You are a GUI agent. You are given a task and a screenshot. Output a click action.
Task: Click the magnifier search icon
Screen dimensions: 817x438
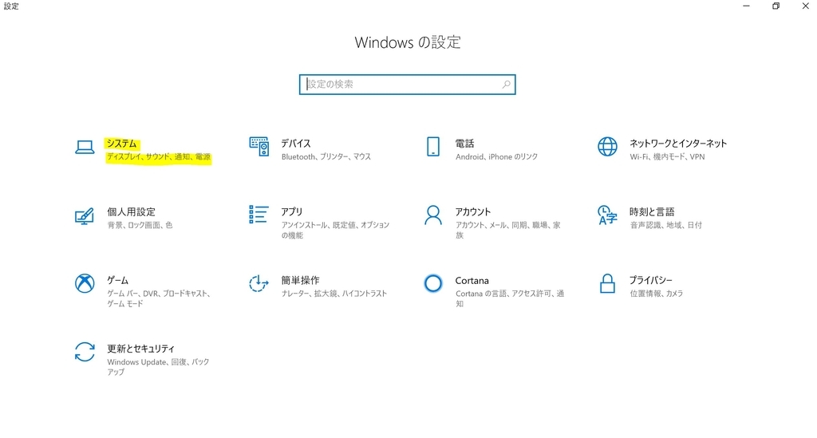tap(506, 85)
